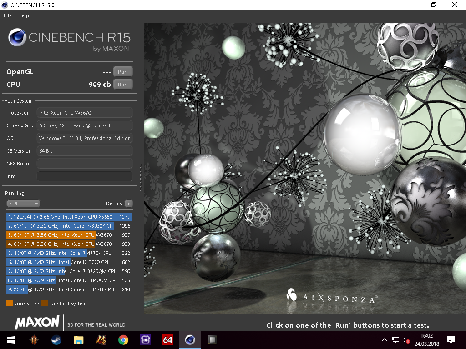Select ranking row 1 Xeon X5650
Viewport: 466px width, 349px height.
click(x=69, y=217)
